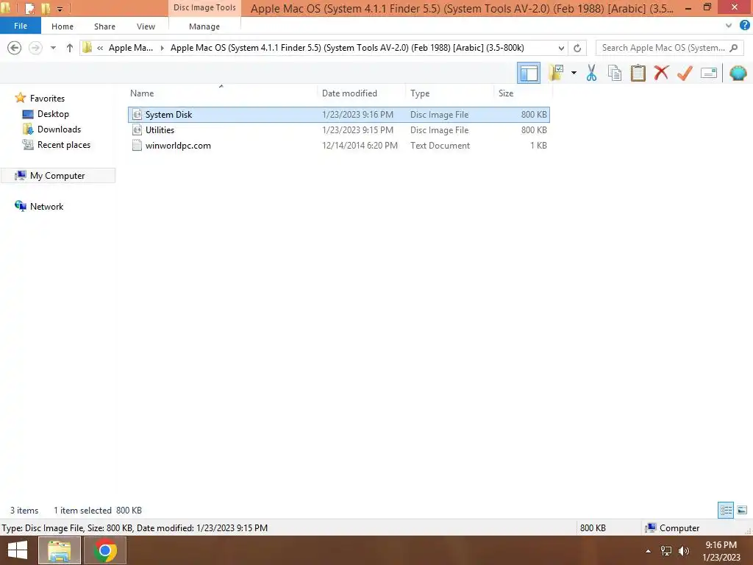This screenshot has width=753, height=565.
Task: Click the orange checkmark Properties icon
Action: (x=685, y=73)
